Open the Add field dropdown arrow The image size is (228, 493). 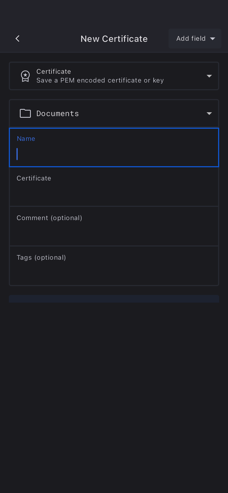tap(213, 39)
